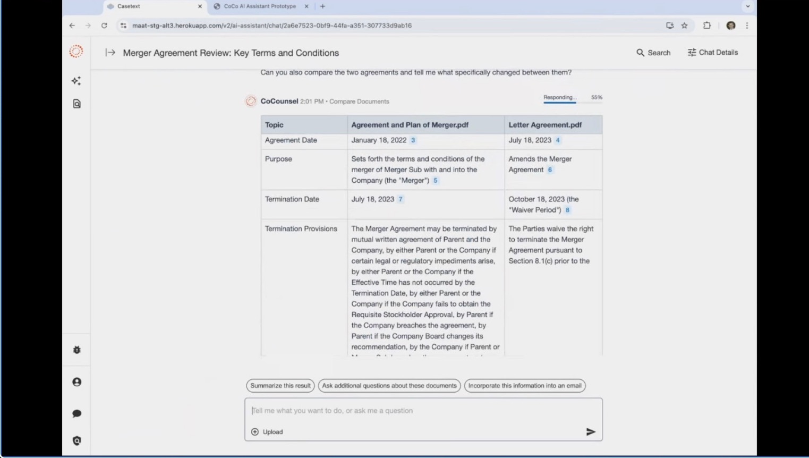Screen dimensions: 809x458
Task: Send the message with the arrow icon
Action: click(x=590, y=432)
